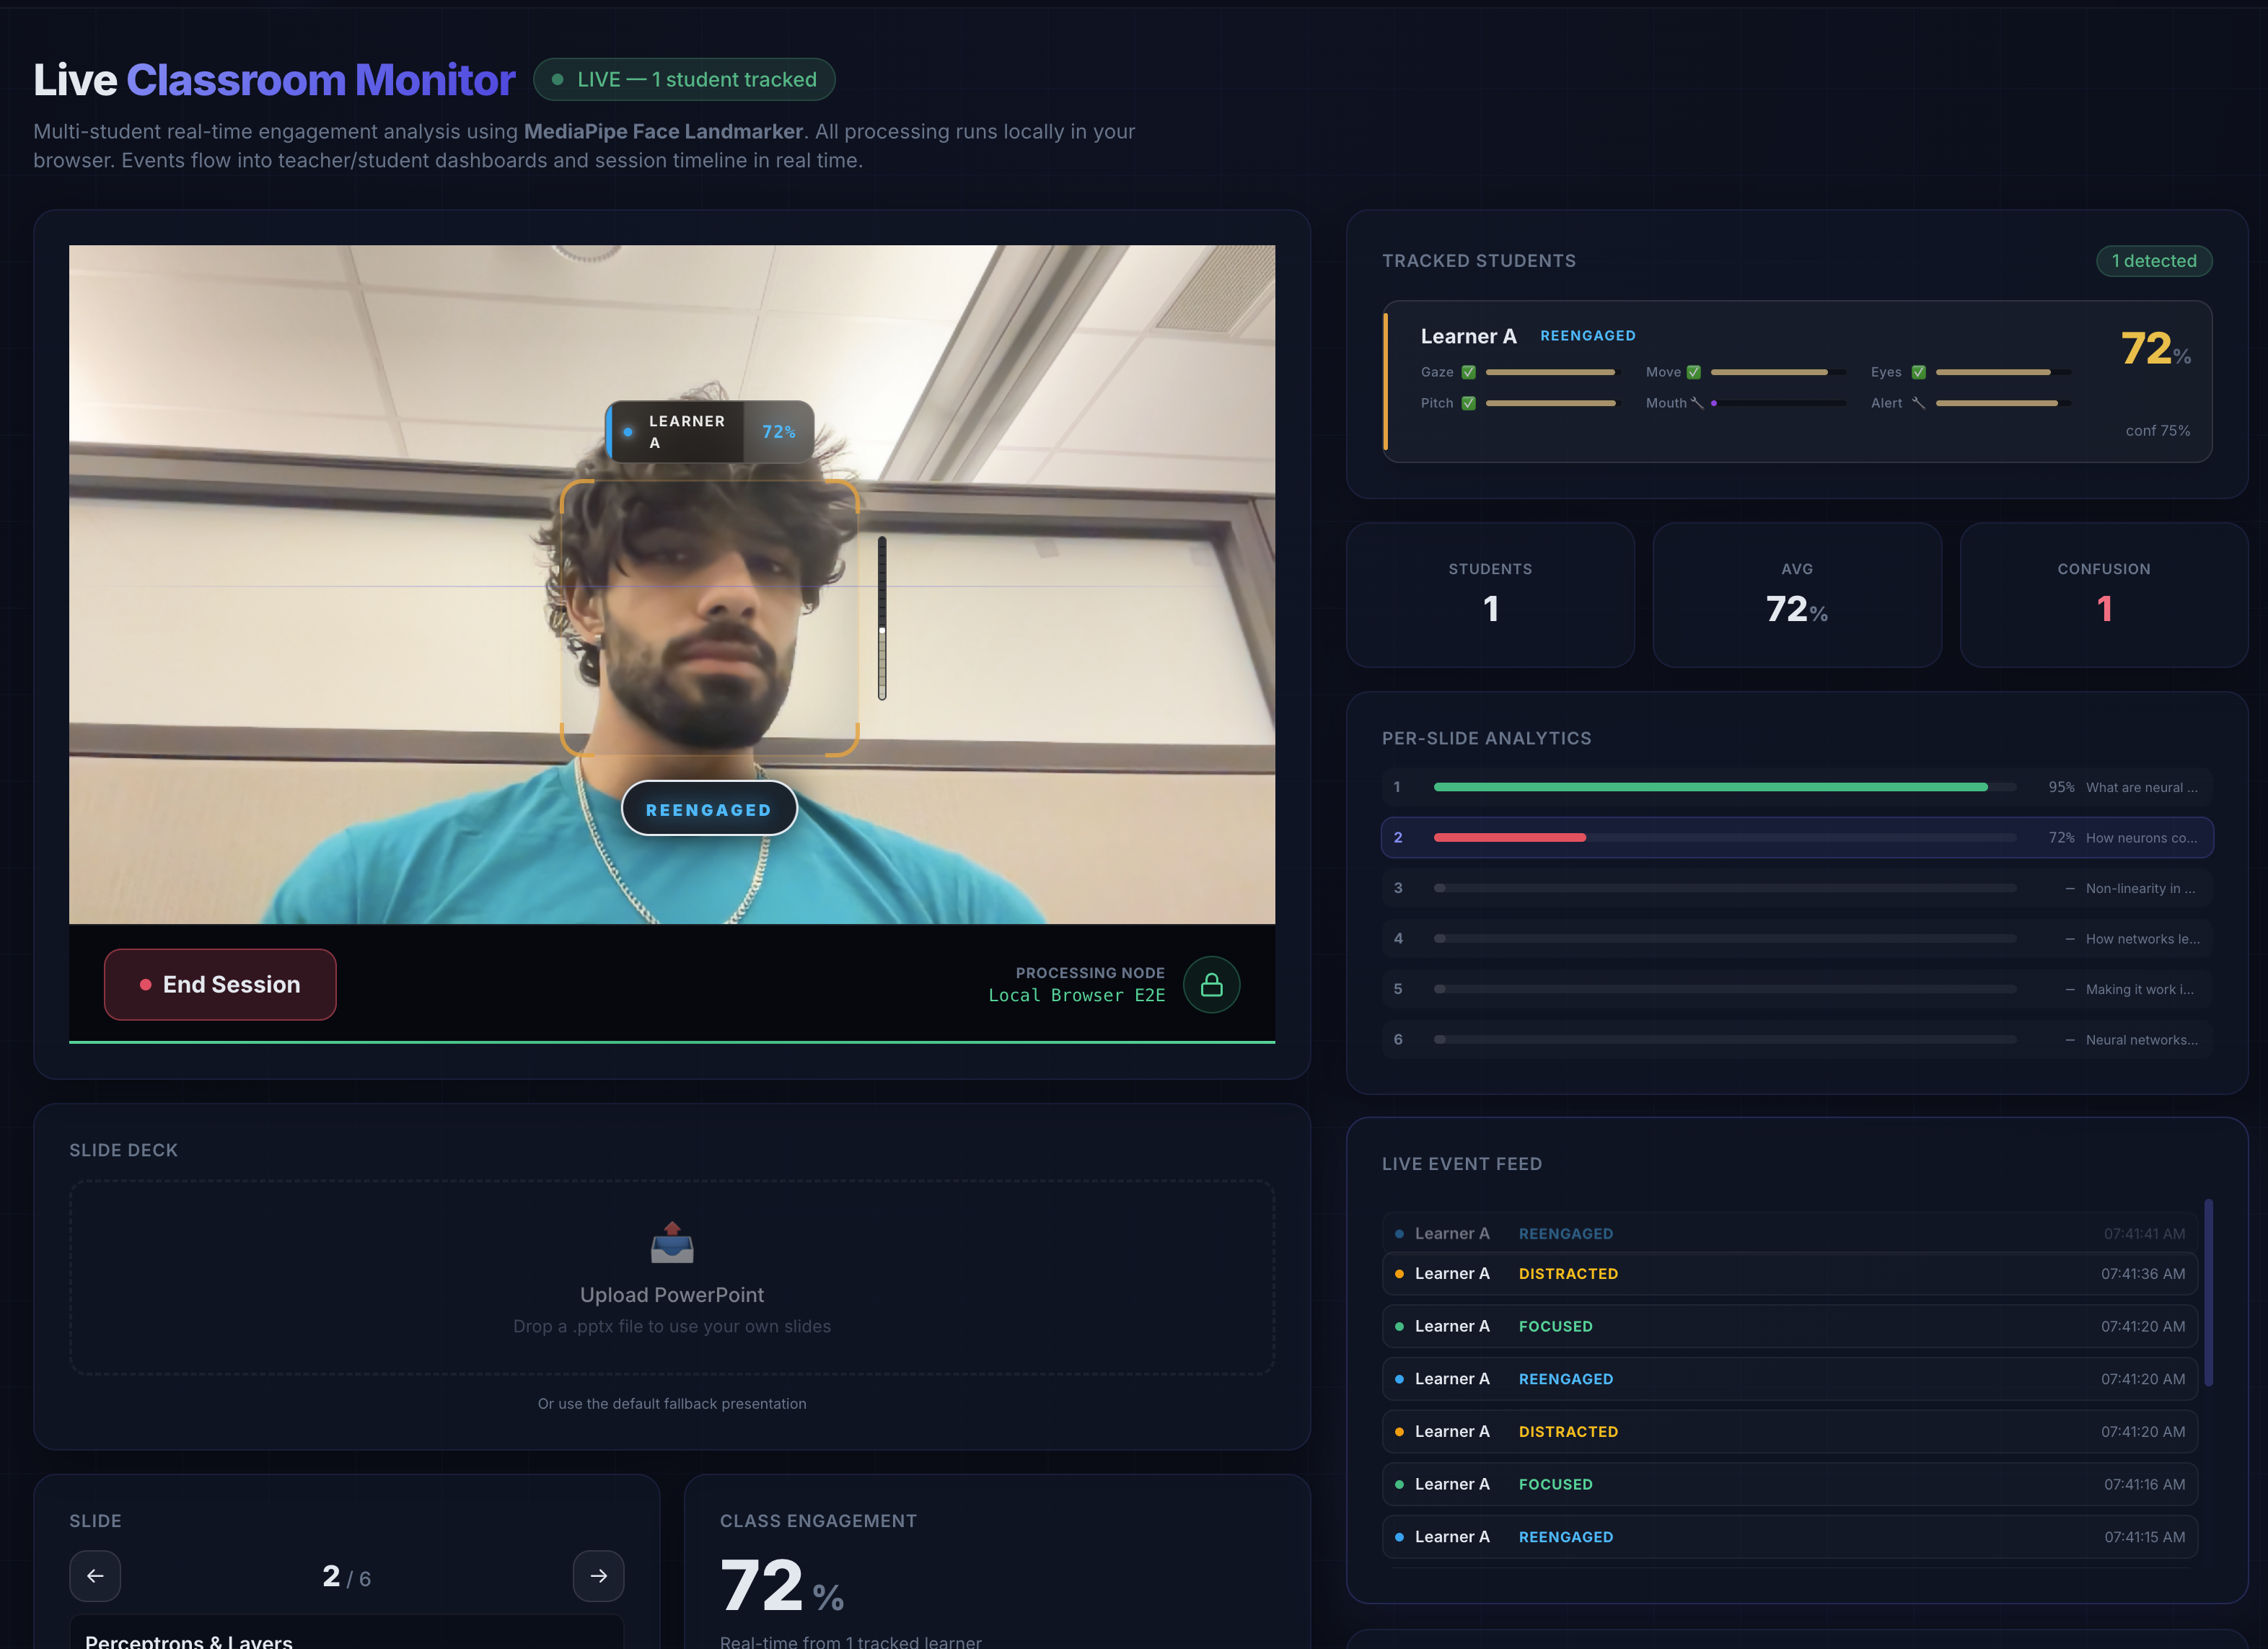Click the Gaze green checkmark
The height and width of the screenshot is (1649, 2268).
coord(1468,372)
